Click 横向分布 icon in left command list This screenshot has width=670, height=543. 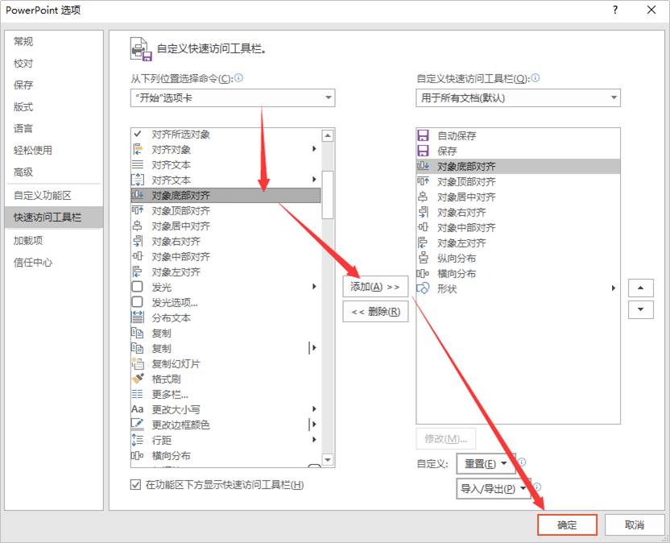tap(137, 455)
